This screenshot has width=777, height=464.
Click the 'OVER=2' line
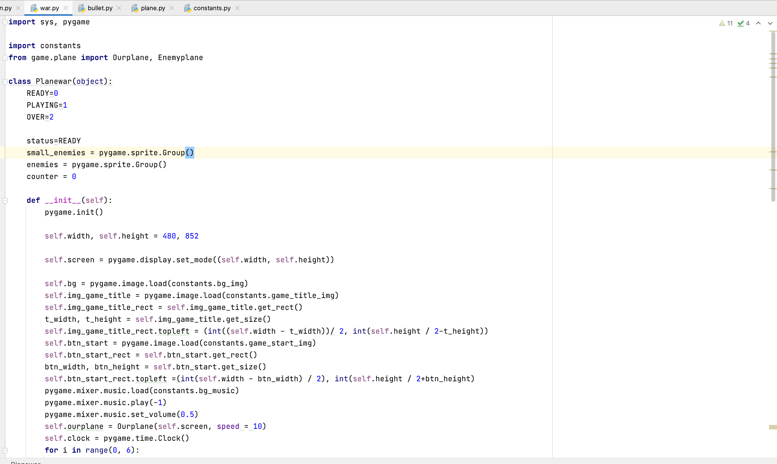point(40,117)
